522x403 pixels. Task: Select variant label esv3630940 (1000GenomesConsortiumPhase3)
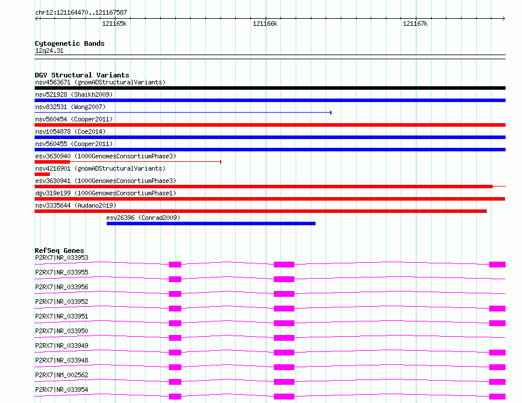tap(106, 156)
